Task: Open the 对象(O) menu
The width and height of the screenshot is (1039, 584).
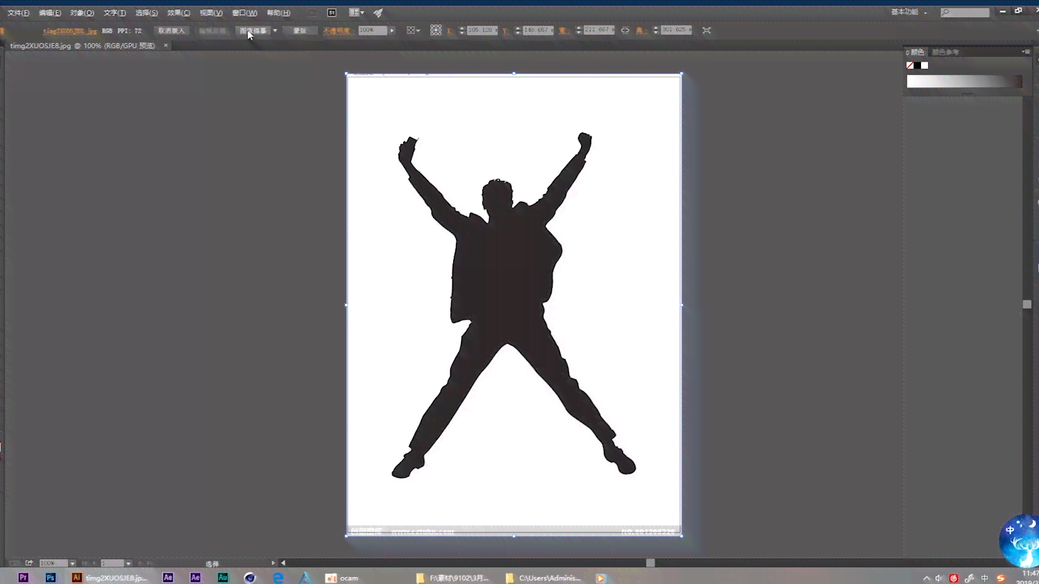Action: pyautogui.click(x=82, y=12)
